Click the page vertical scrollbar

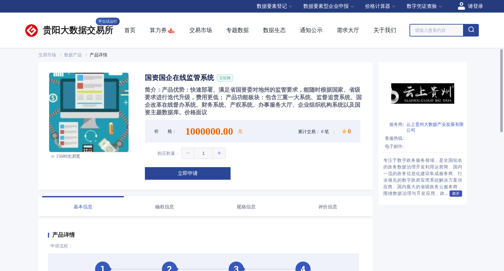point(501,91)
